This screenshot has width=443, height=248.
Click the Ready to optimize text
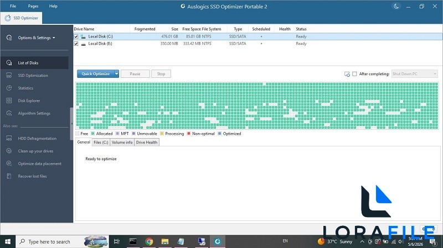[101, 159]
